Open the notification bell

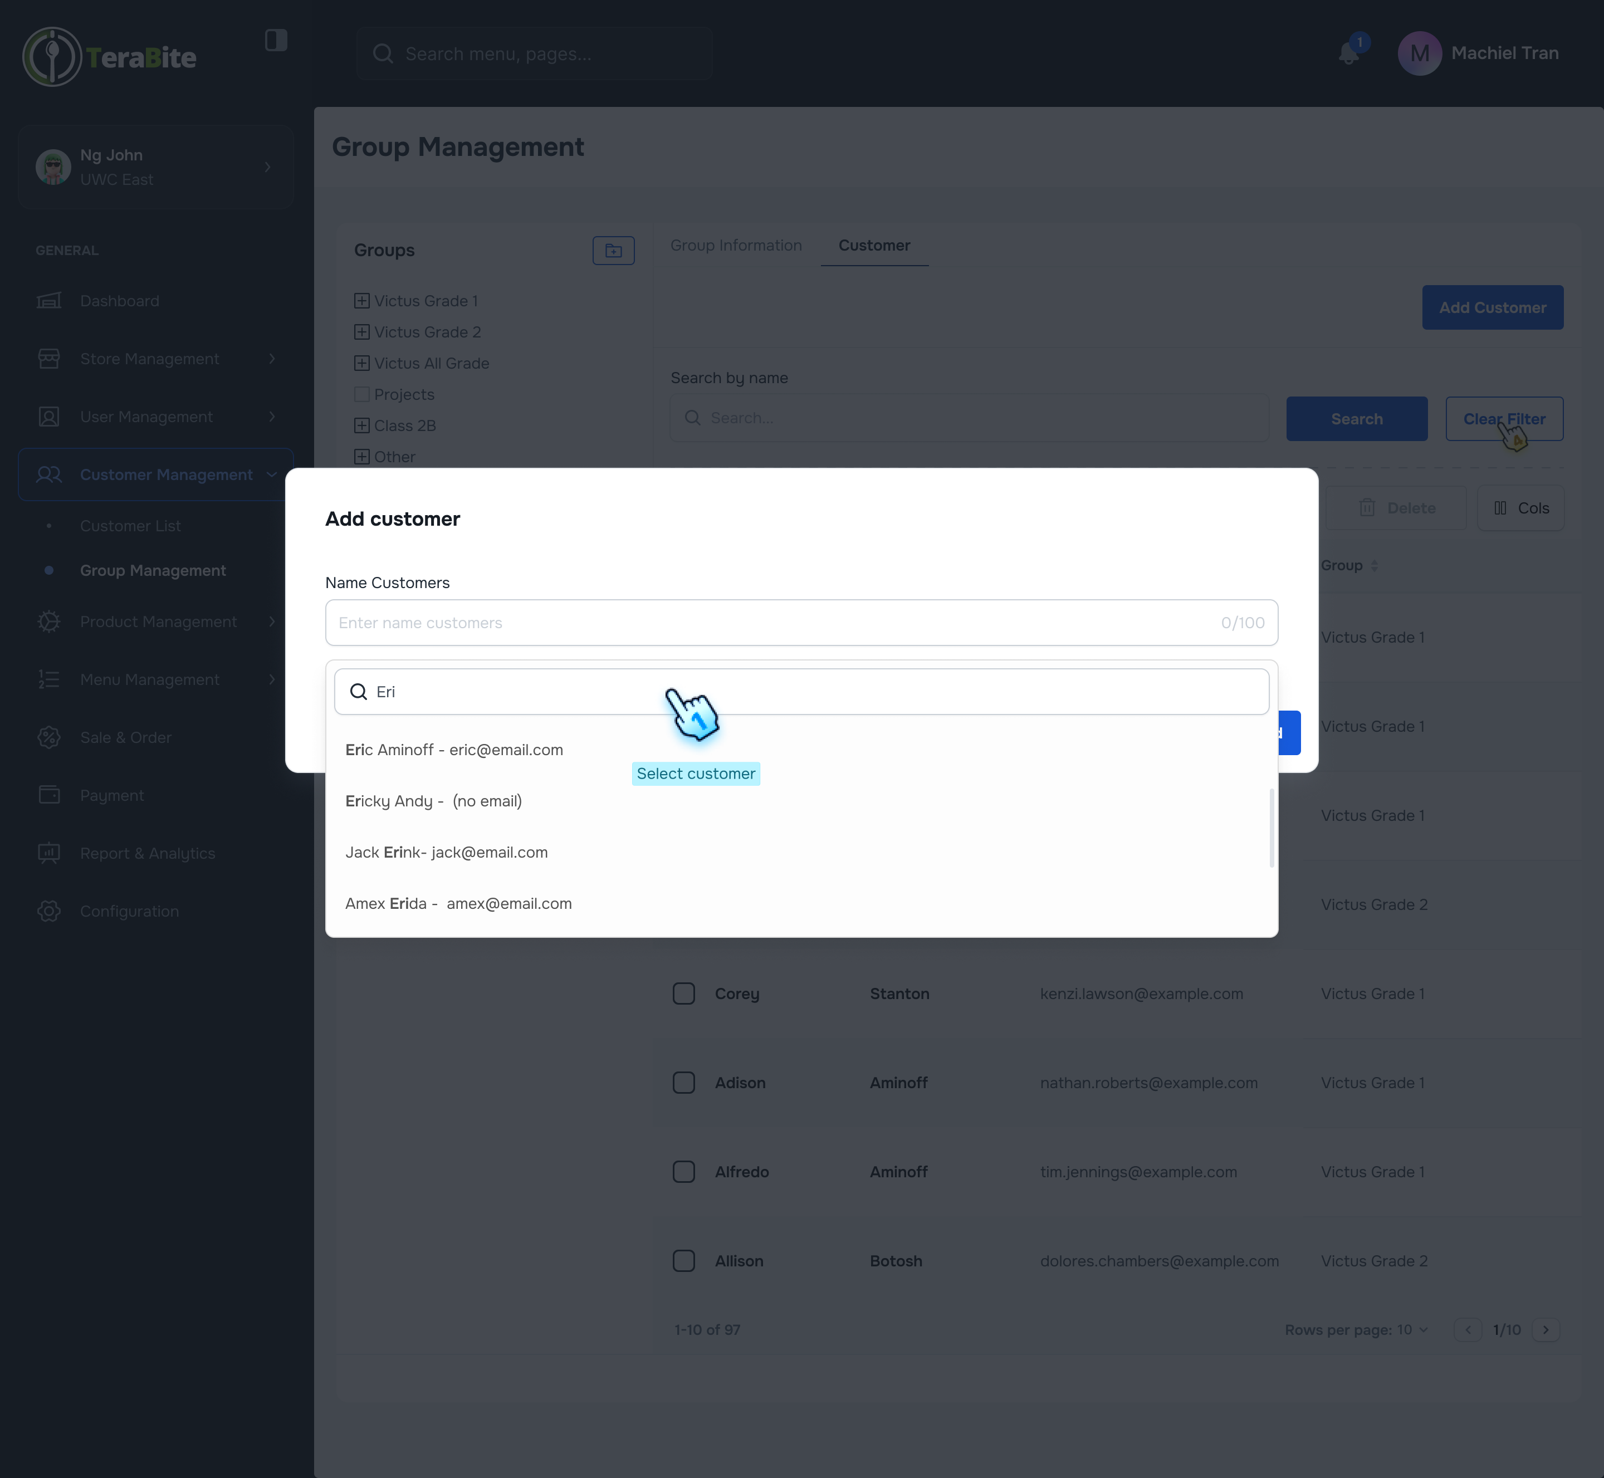pos(1349,53)
